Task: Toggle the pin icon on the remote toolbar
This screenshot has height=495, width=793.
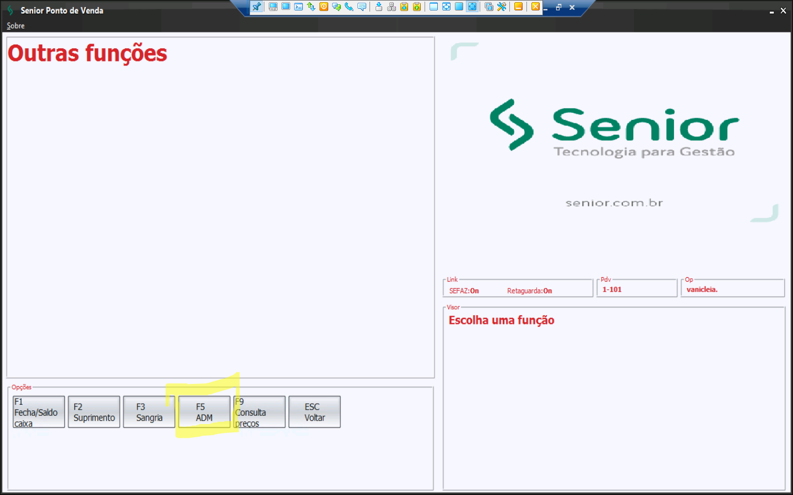Action: tap(257, 7)
